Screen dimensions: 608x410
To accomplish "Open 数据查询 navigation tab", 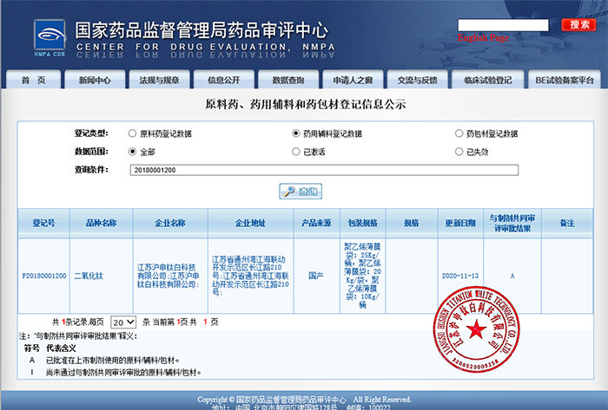I will click(x=288, y=80).
